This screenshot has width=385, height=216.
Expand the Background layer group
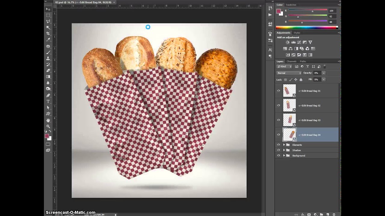pos(284,156)
